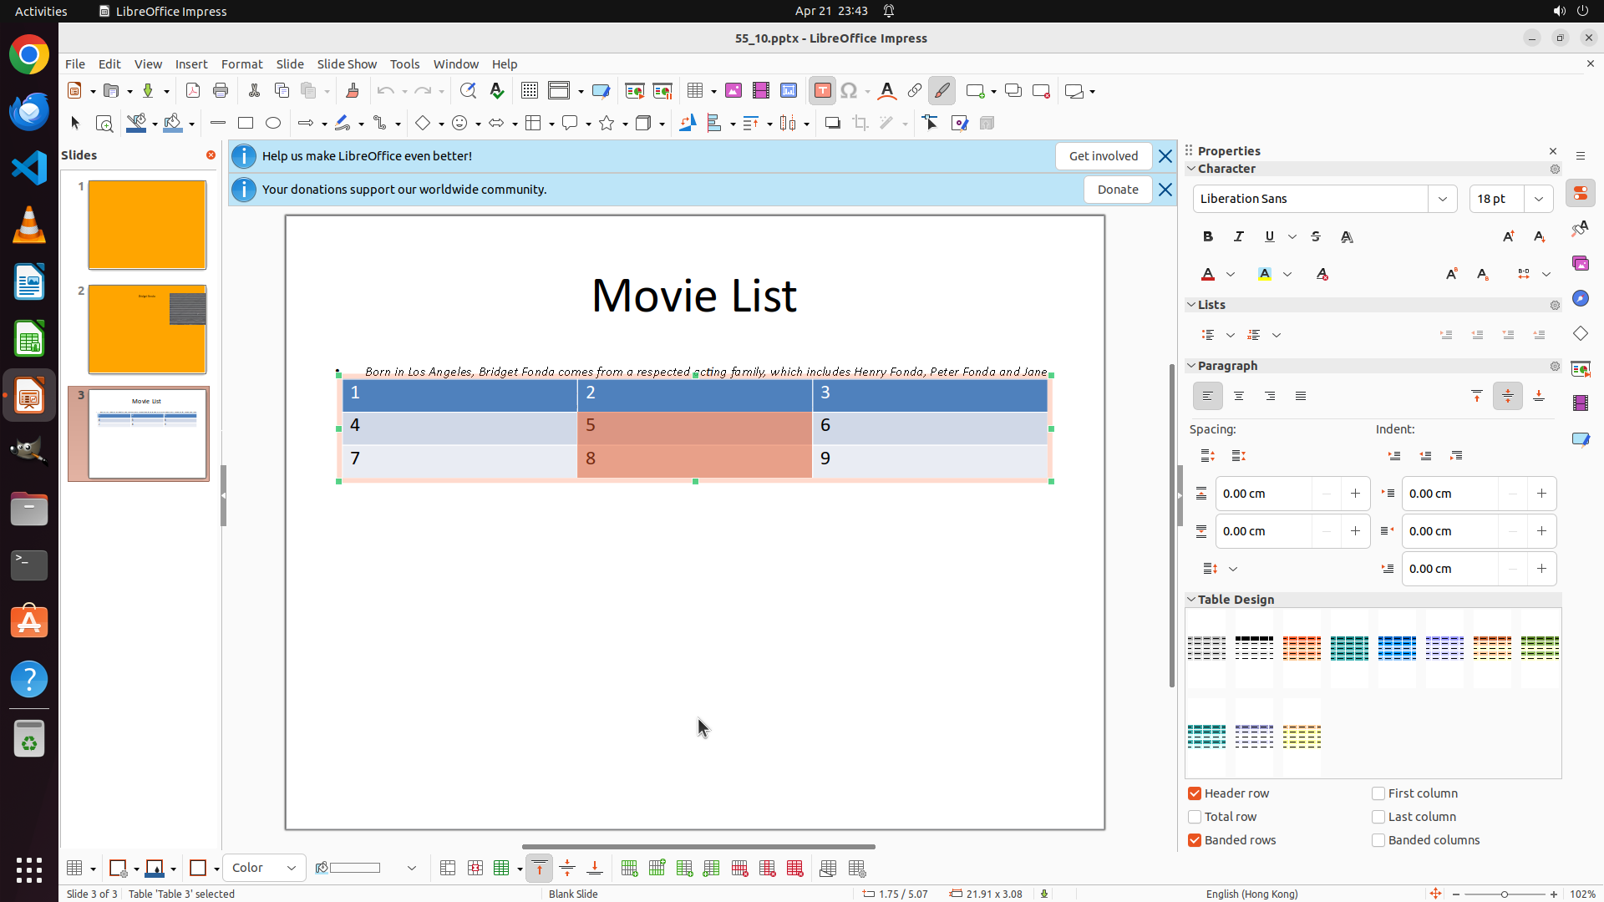
Task: Open the Format menu
Action: (x=241, y=64)
